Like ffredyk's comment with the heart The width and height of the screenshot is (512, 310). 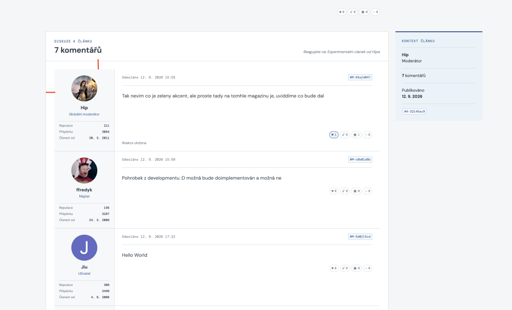tap(334, 191)
